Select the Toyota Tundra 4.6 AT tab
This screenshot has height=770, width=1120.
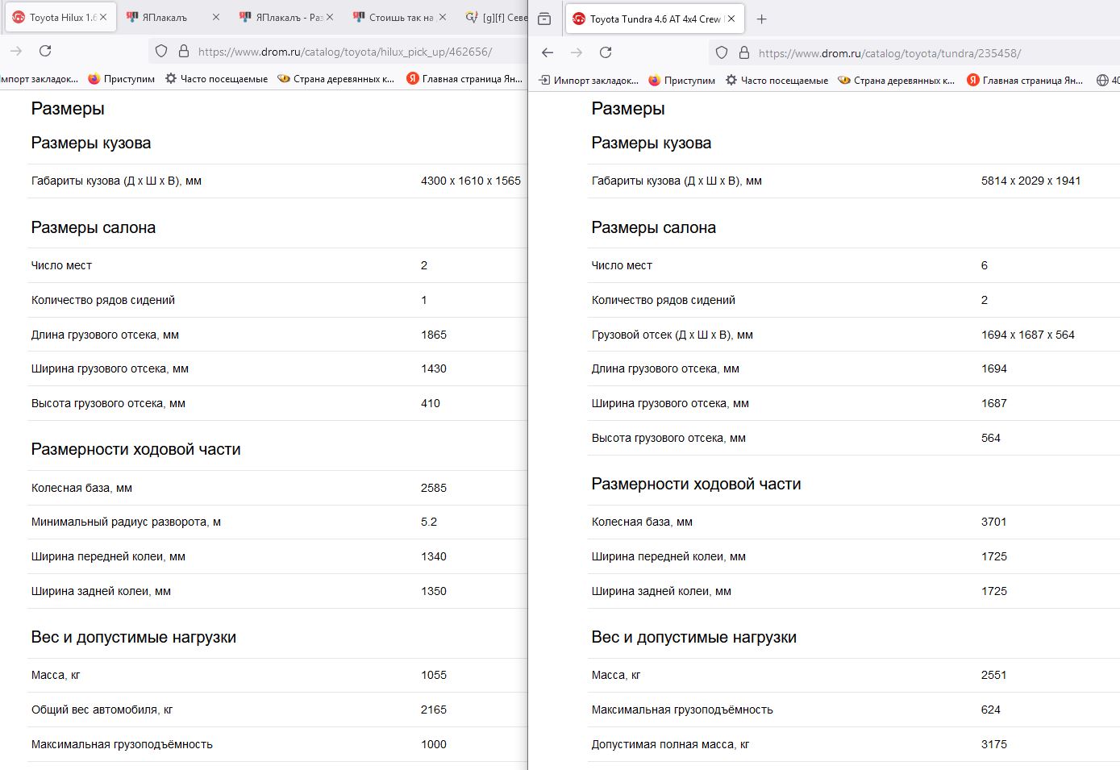[655, 19]
